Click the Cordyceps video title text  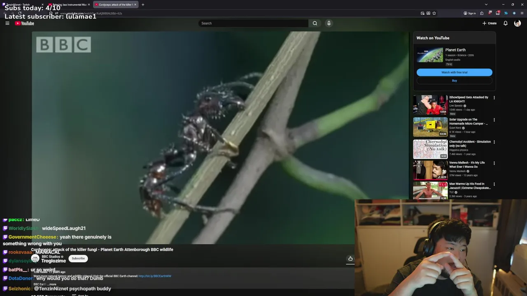[x=102, y=250]
